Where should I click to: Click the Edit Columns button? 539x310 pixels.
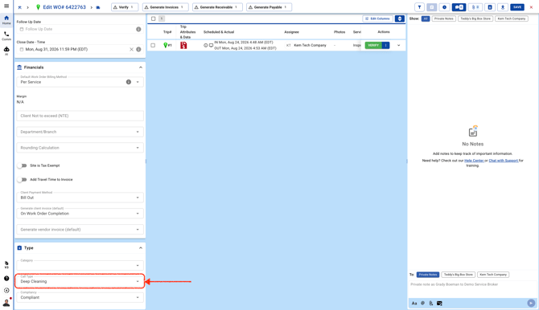coord(377,18)
